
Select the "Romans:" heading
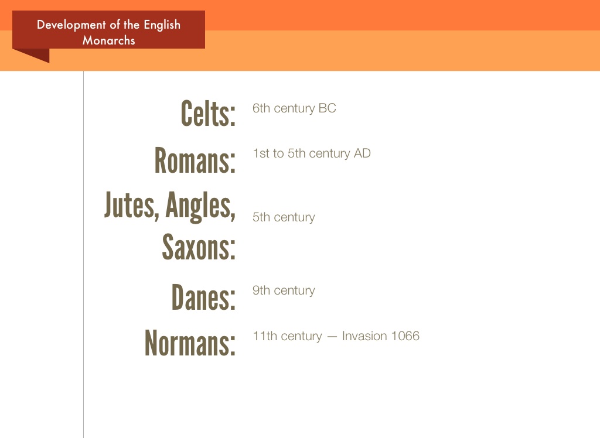coord(195,160)
